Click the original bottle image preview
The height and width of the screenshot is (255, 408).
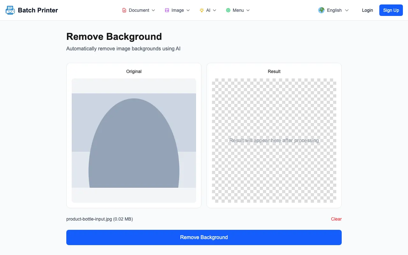pyautogui.click(x=134, y=141)
